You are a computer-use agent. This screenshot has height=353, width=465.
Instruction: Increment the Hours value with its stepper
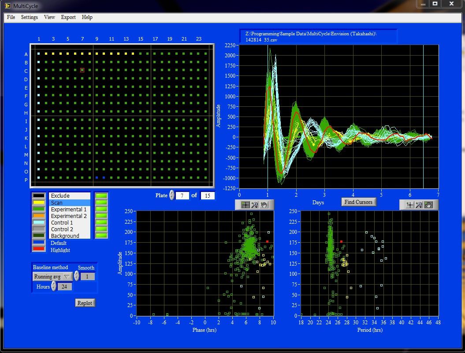[54, 285]
